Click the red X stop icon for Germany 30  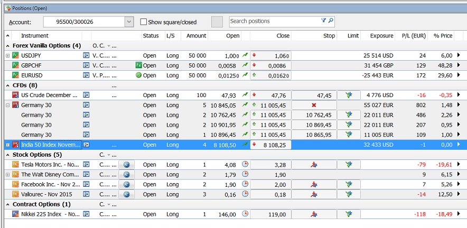314,105
